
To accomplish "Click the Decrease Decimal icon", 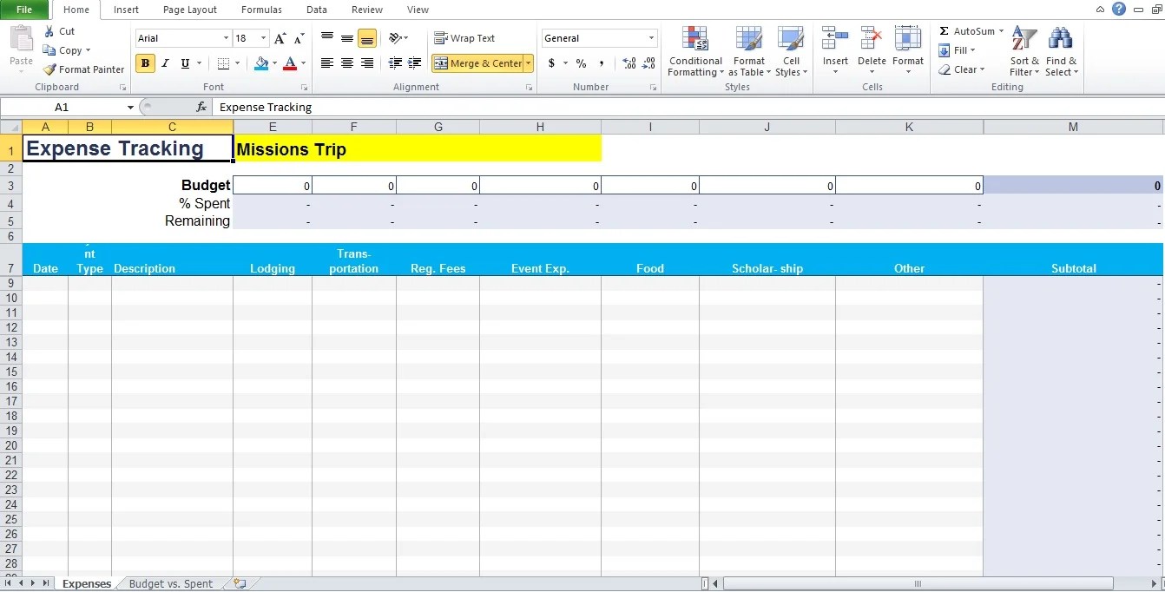I will pyautogui.click(x=649, y=63).
